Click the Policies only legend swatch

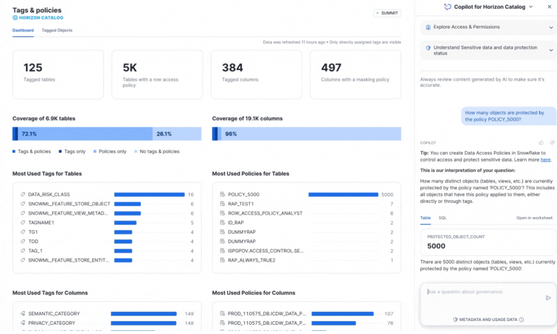(x=95, y=152)
